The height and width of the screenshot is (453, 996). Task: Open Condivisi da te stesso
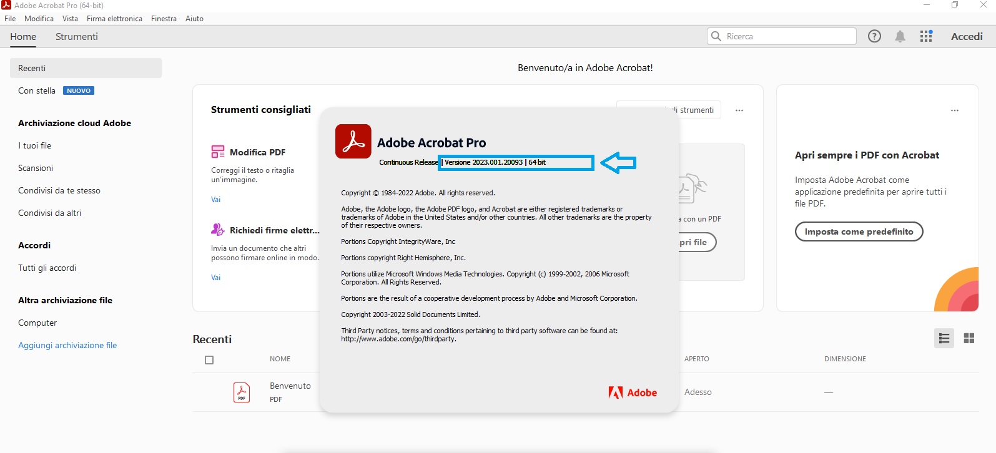click(59, 190)
